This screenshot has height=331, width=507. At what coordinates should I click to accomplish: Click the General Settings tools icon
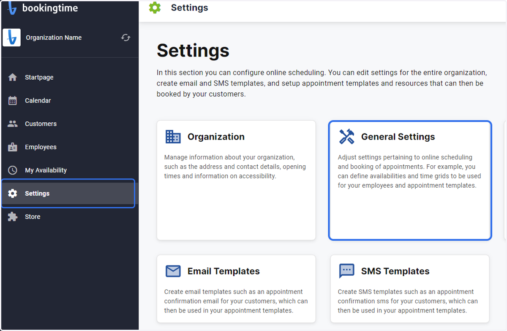click(347, 137)
